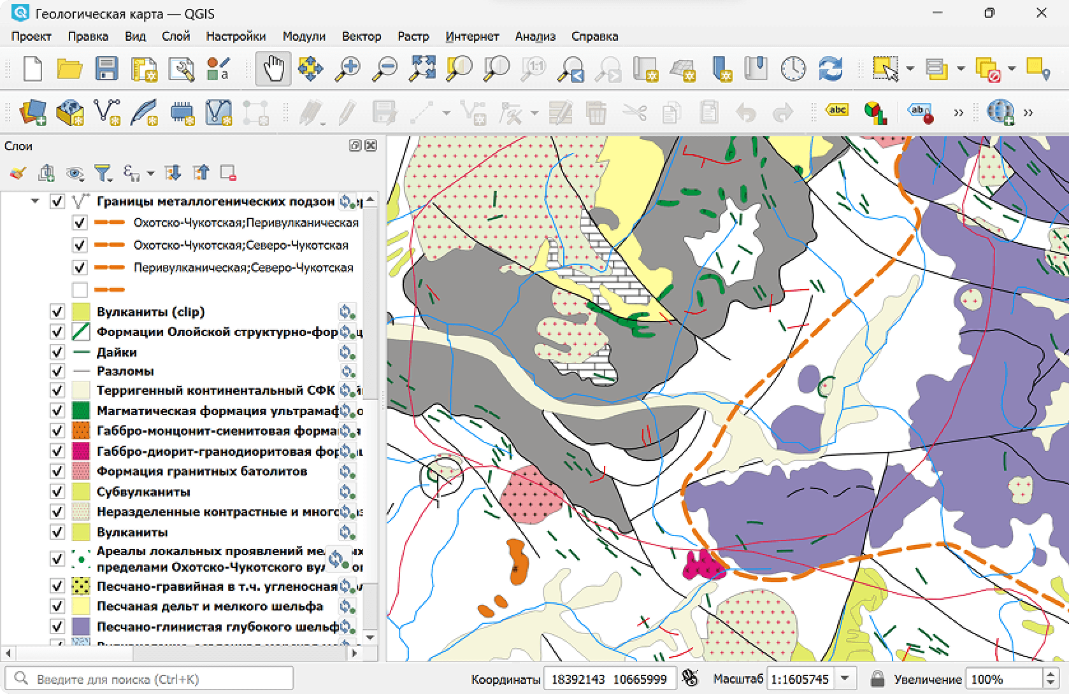The width and height of the screenshot is (1069, 694).
Task: Click the Refresh map icon
Action: coord(831,68)
